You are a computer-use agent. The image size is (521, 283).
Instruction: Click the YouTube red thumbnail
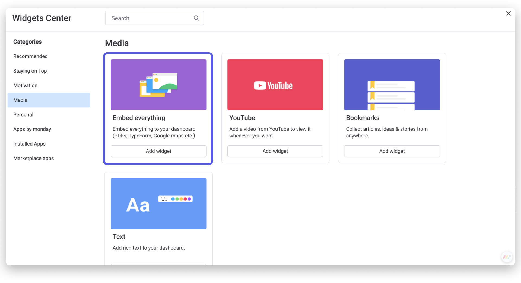(275, 85)
